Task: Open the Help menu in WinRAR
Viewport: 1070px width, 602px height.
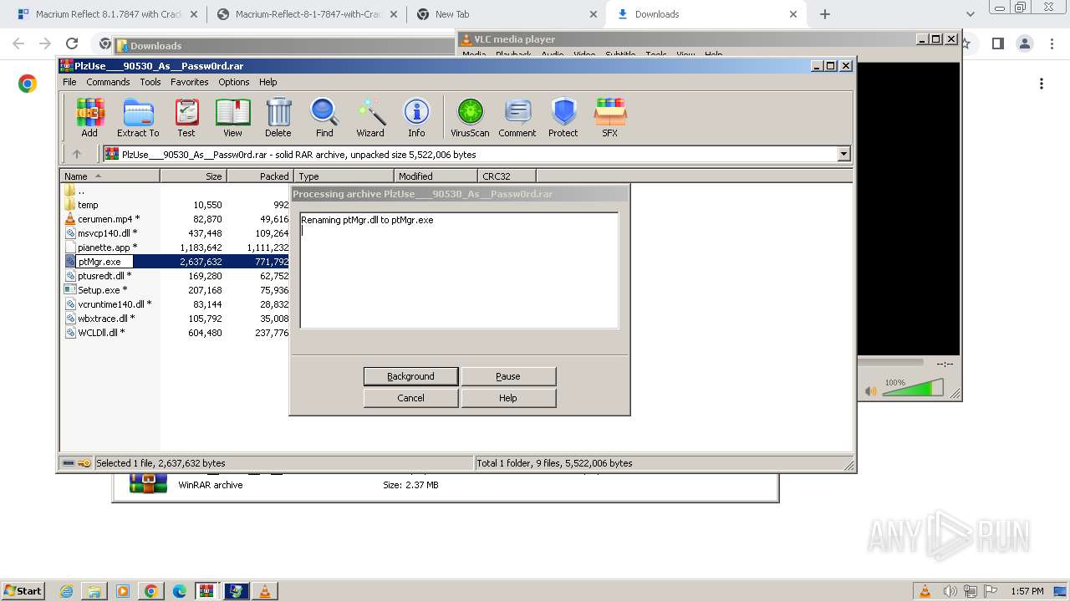Action: (267, 82)
